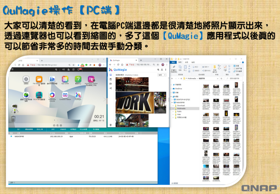Open the QuMagie view-mode dropdown

coord(162,75)
